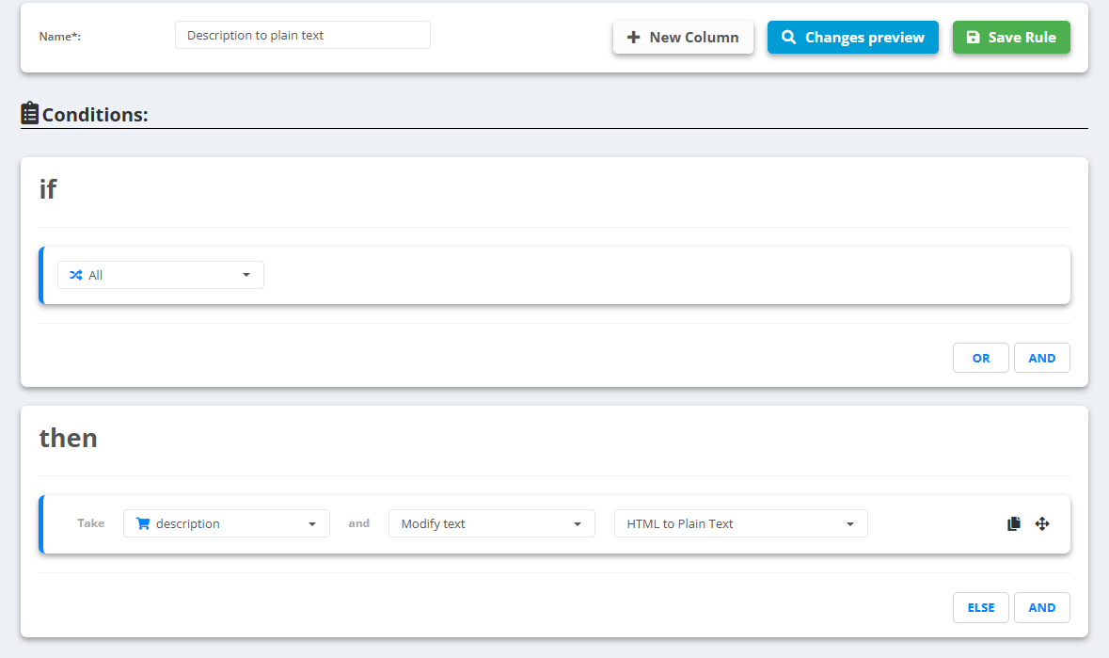The image size is (1109, 658).
Task: Click the rule Name input field
Action: (303, 36)
